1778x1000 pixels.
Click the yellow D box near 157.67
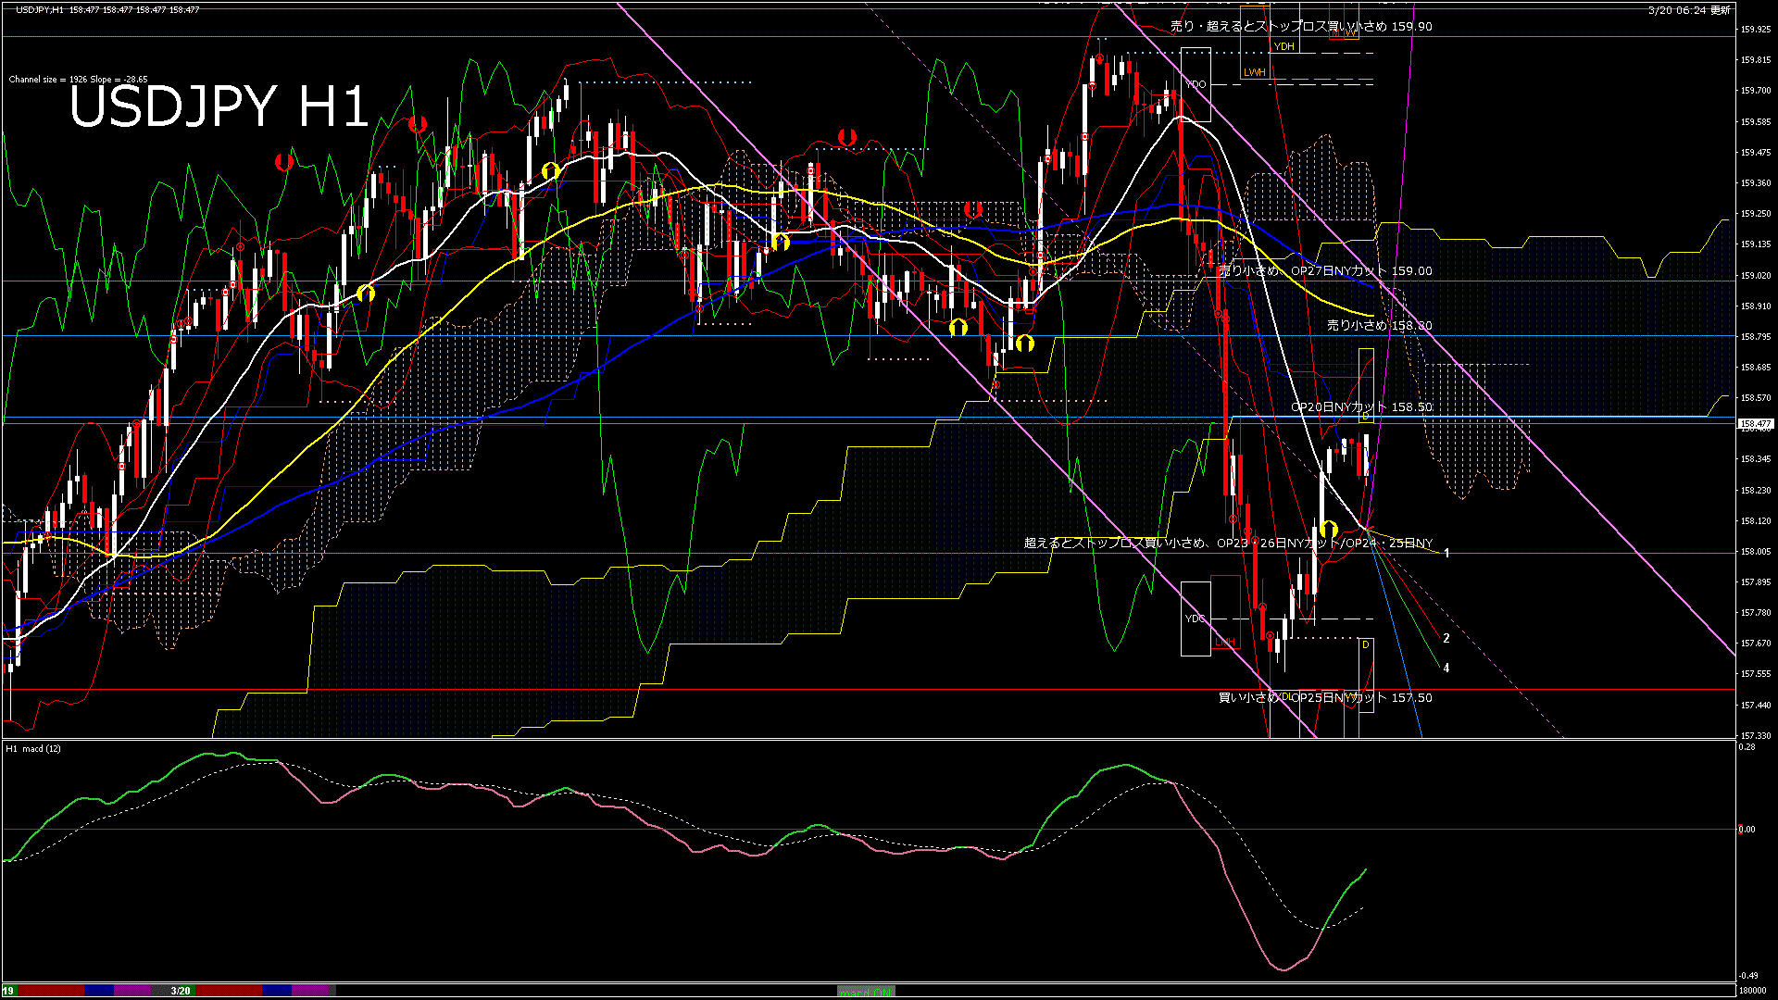[x=1365, y=644]
